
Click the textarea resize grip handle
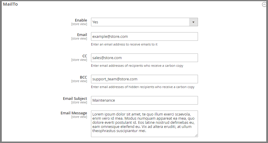click(196, 135)
